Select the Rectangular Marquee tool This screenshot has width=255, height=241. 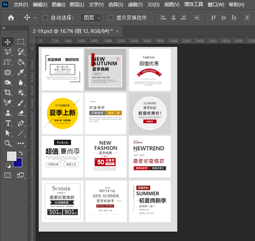tap(21, 42)
